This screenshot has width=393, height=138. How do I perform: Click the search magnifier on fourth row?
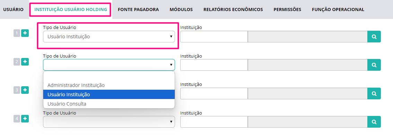coord(374,122)
